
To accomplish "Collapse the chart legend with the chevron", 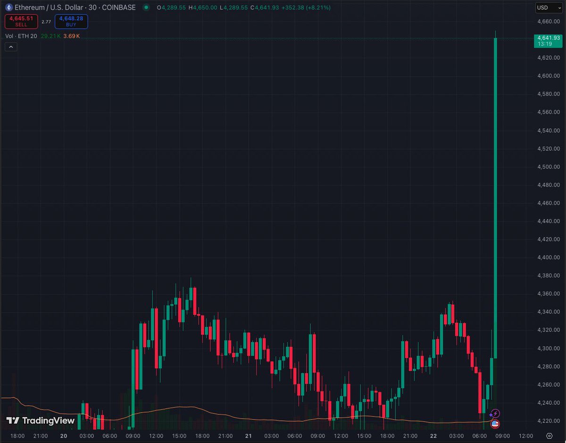I will tap(11, 47).
